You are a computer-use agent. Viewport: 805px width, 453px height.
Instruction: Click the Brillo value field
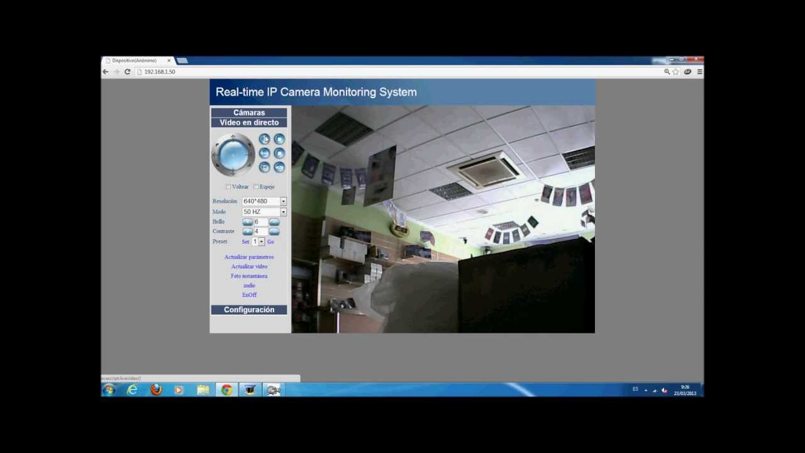pyautogui.click(x=261, y=222)
